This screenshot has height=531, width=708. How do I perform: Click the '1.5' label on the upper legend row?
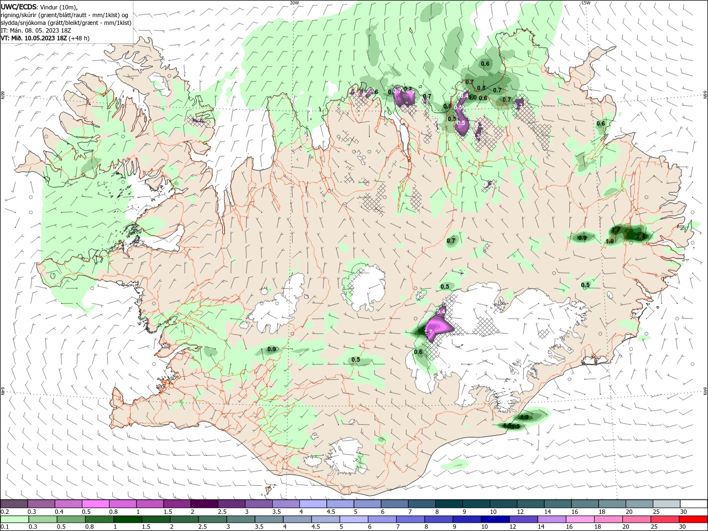coord(168,512)
